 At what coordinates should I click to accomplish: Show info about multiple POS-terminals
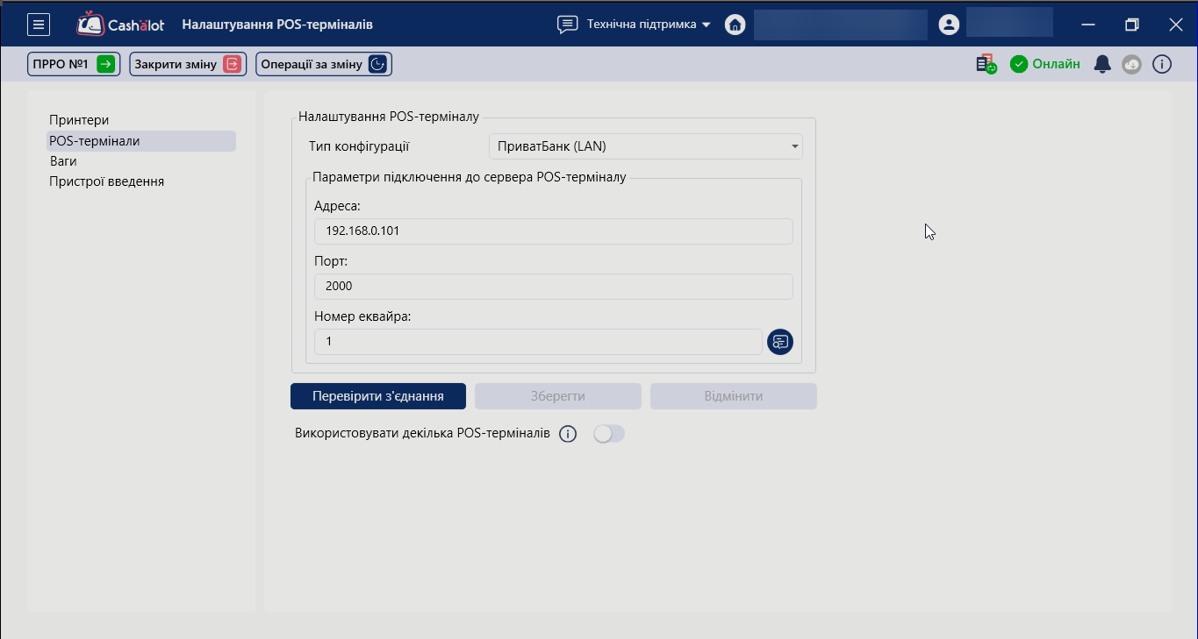pyautogui.click(x=568, y=434)
